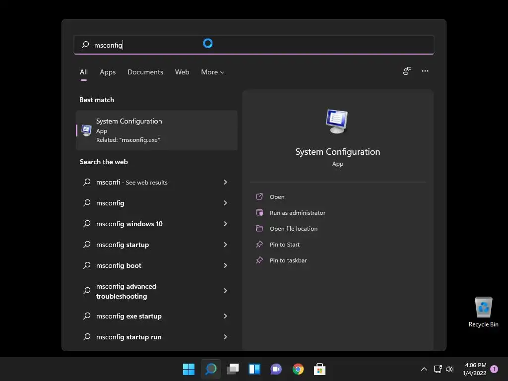Screen dimensions: 508x381
Task: Launch Google Chrome from taskbar
Action: point(298,369)
